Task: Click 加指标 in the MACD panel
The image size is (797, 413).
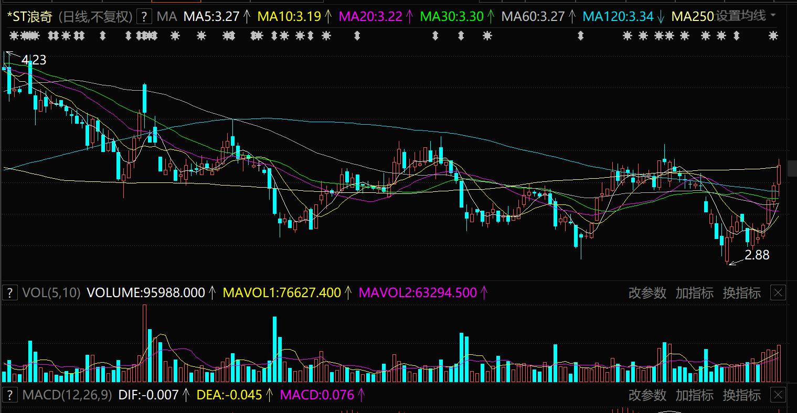Action: click(x=695, y=395)
